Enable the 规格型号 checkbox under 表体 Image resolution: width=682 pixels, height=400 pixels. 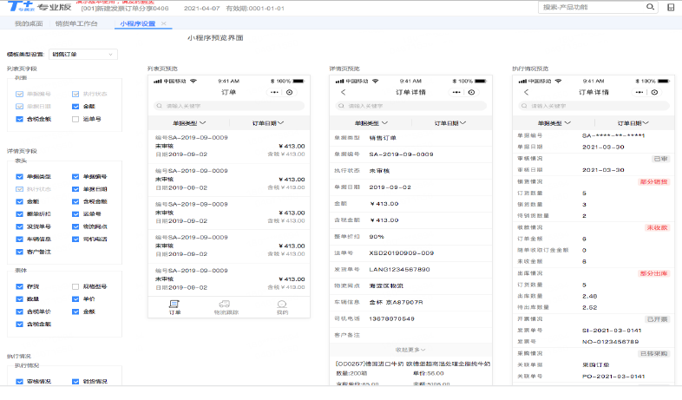(x=75, y=285)
